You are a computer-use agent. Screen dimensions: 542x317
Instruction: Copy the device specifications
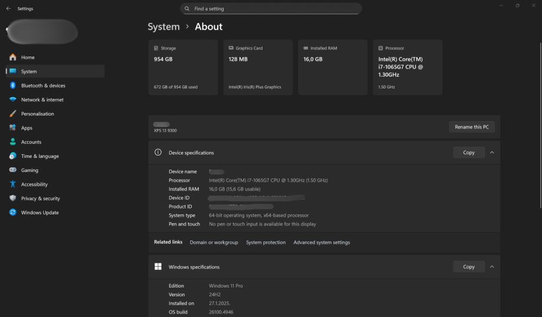[x=468, y=153]
